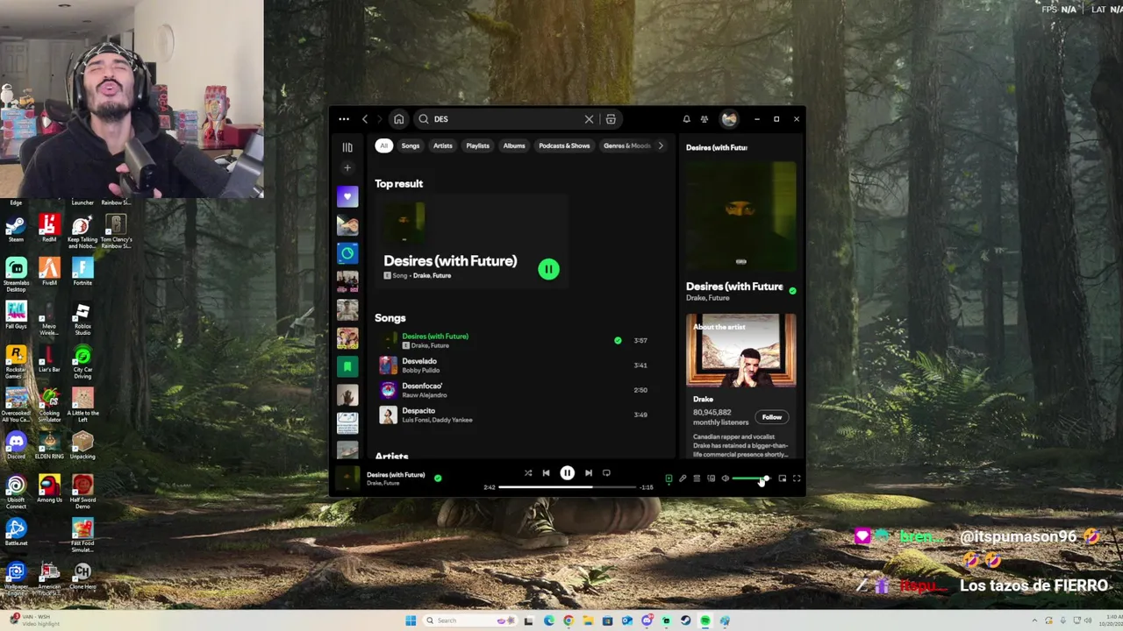Open the notifications bell

pyautogui.click(x=686, y=119)
